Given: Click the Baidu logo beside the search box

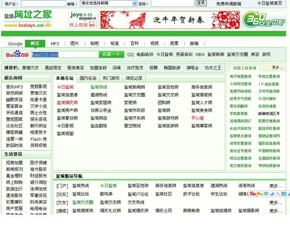Looking at the screenshot, I should pos(17,54).
